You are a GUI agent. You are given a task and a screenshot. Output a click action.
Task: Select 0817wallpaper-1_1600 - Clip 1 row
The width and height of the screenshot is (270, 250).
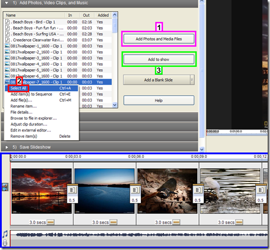(x=58, y=46)
